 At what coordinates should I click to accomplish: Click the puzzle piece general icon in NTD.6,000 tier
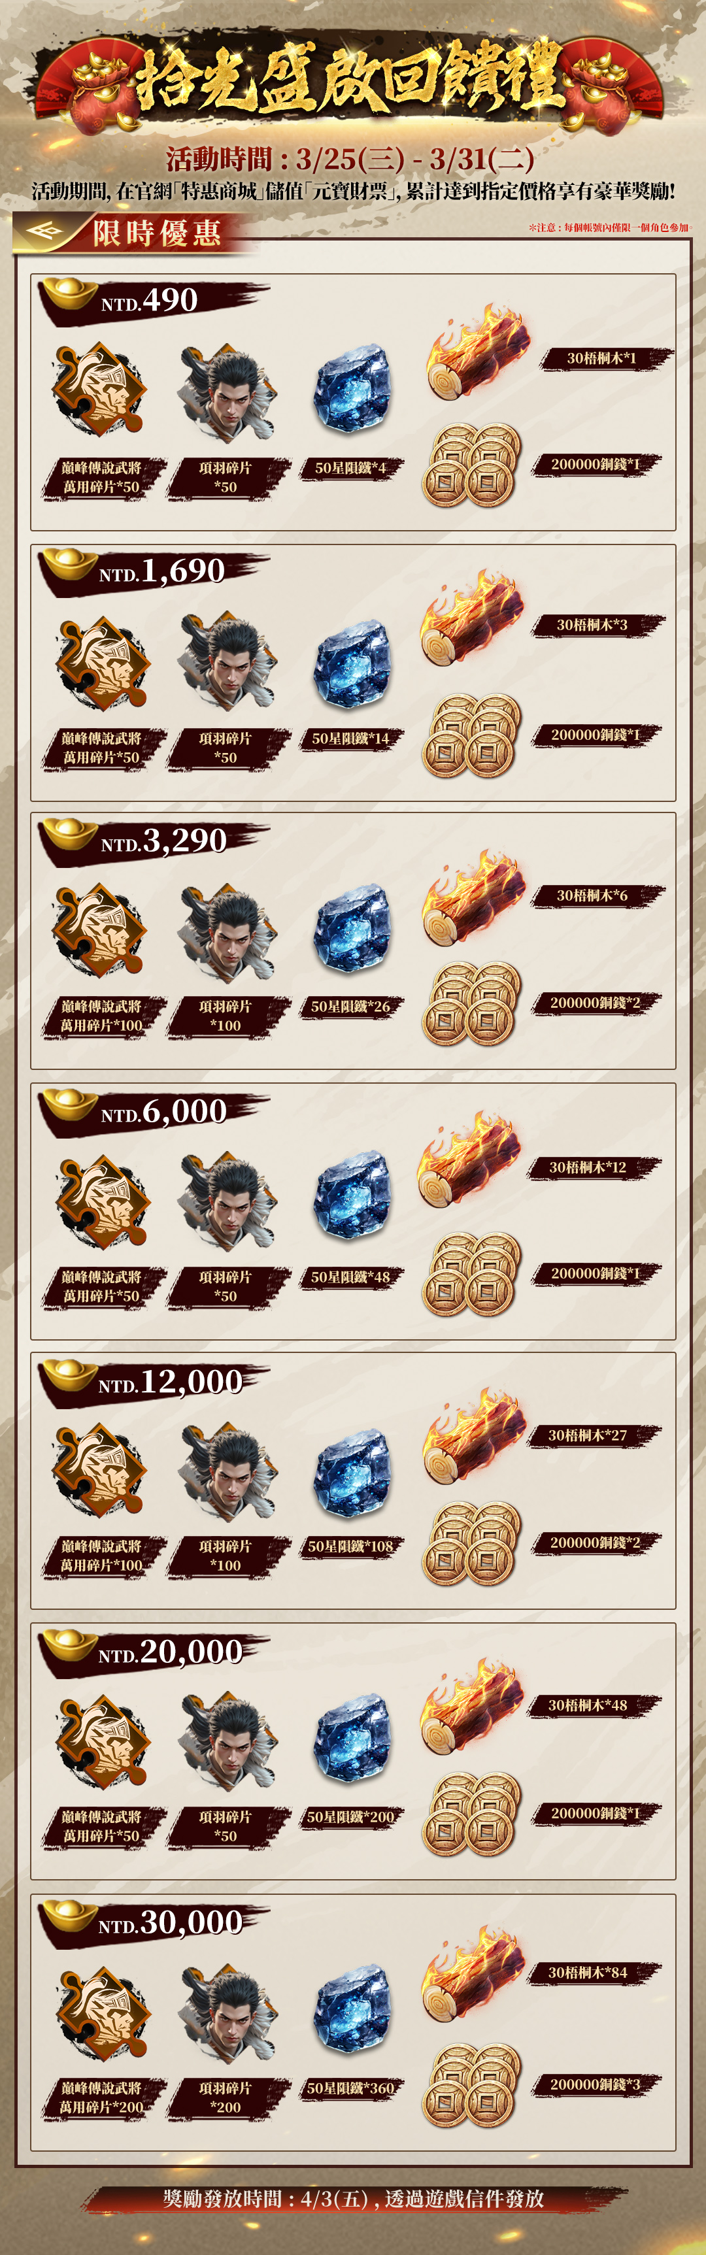(x=101, y=1201)
